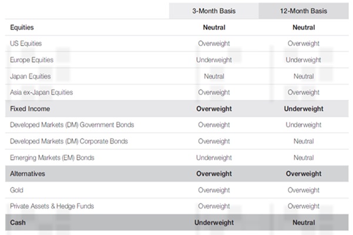Image resolution: width=353 pixels, height=235 pixels.
Task: Select the 3-Month Basis column header
Action: [x=214, y=11]
